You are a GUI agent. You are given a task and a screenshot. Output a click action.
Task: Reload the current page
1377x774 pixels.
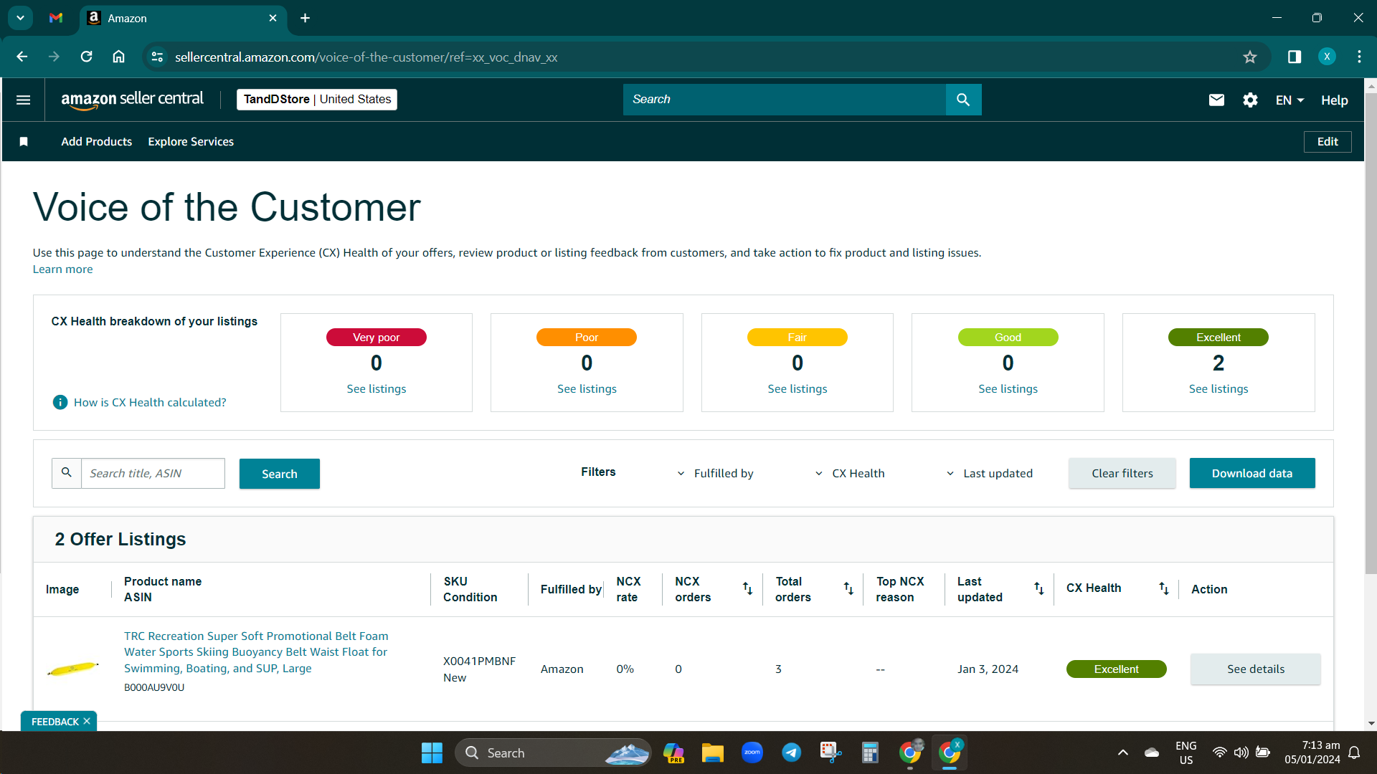(86, 57)
